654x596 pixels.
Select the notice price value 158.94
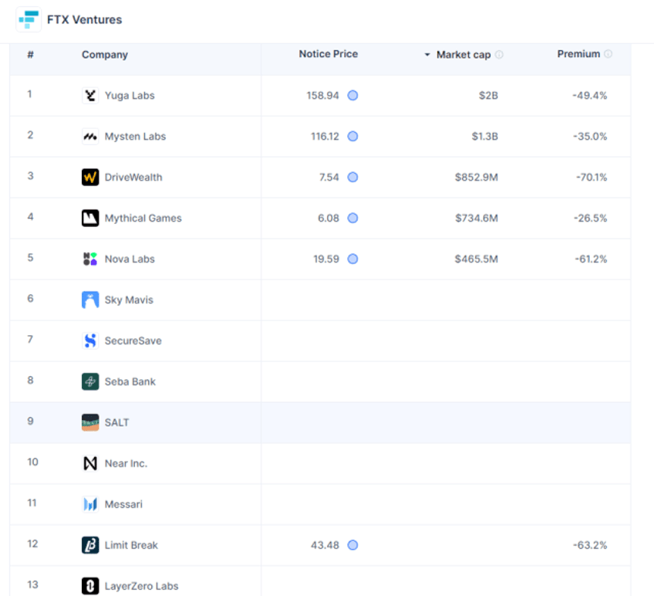[x=323, y=96]
